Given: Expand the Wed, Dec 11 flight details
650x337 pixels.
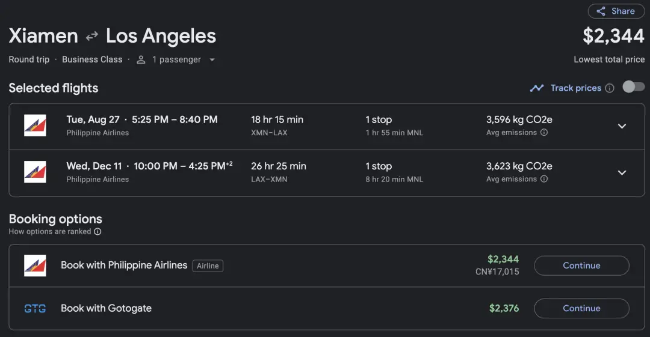Looking at the screenshot, I should tap(622, 173).
